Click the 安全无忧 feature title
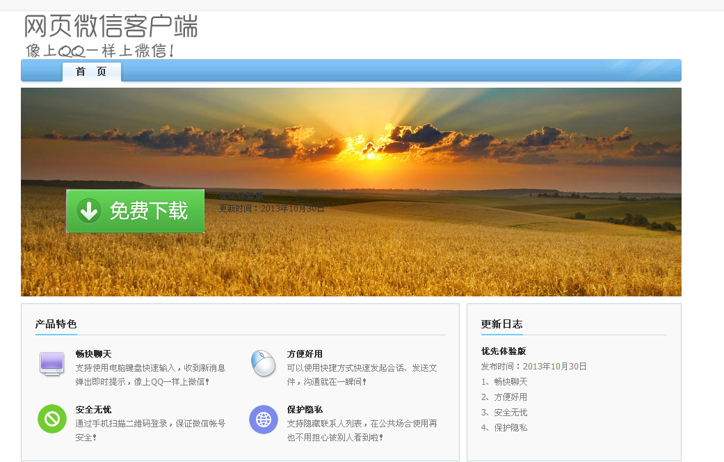 click(93, 409)
